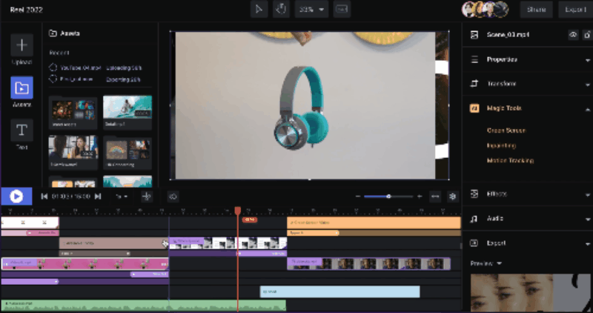593x313 pixels.
Task: Click the timeline zoom in plus
Action: pos(420,197)
